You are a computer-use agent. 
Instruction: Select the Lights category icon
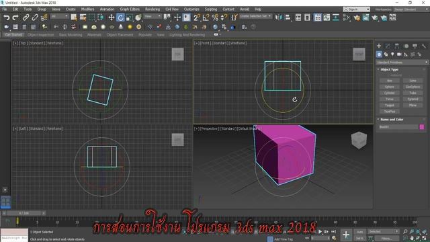tap(392, 54)
